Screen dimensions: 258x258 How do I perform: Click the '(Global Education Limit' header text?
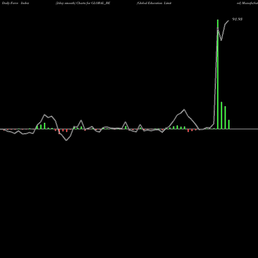point(154,3)
